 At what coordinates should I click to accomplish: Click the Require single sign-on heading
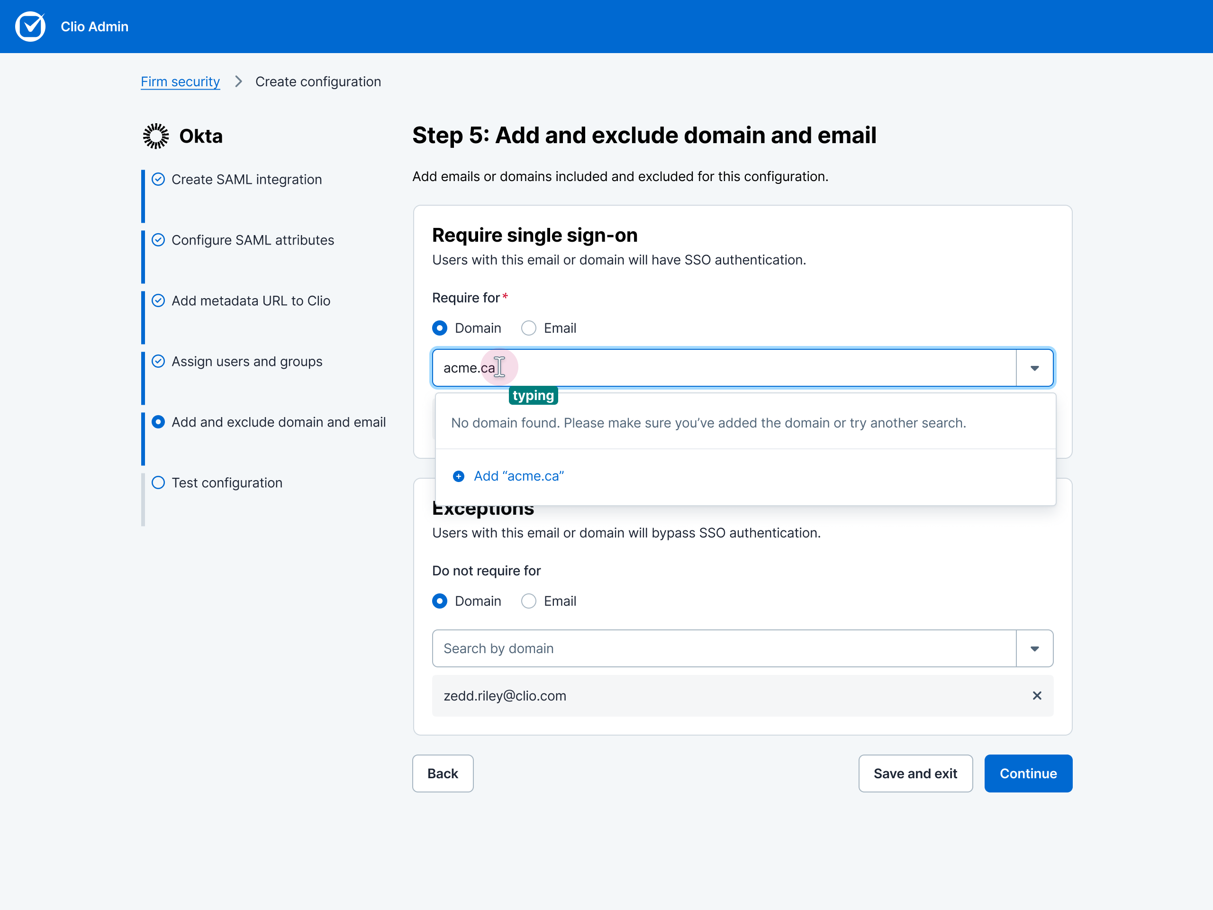click(x=534, y=235)
